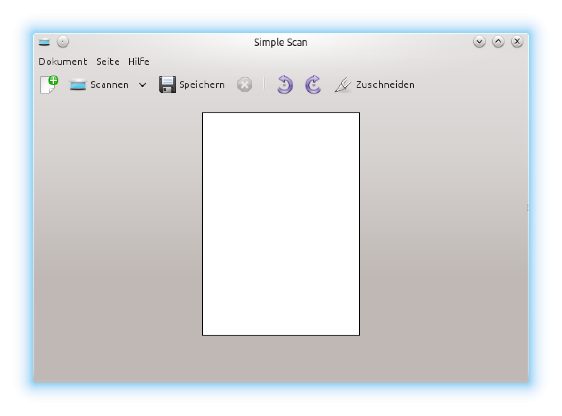
Task: Select the blank scanned page preview
Action: click(281, 224)
